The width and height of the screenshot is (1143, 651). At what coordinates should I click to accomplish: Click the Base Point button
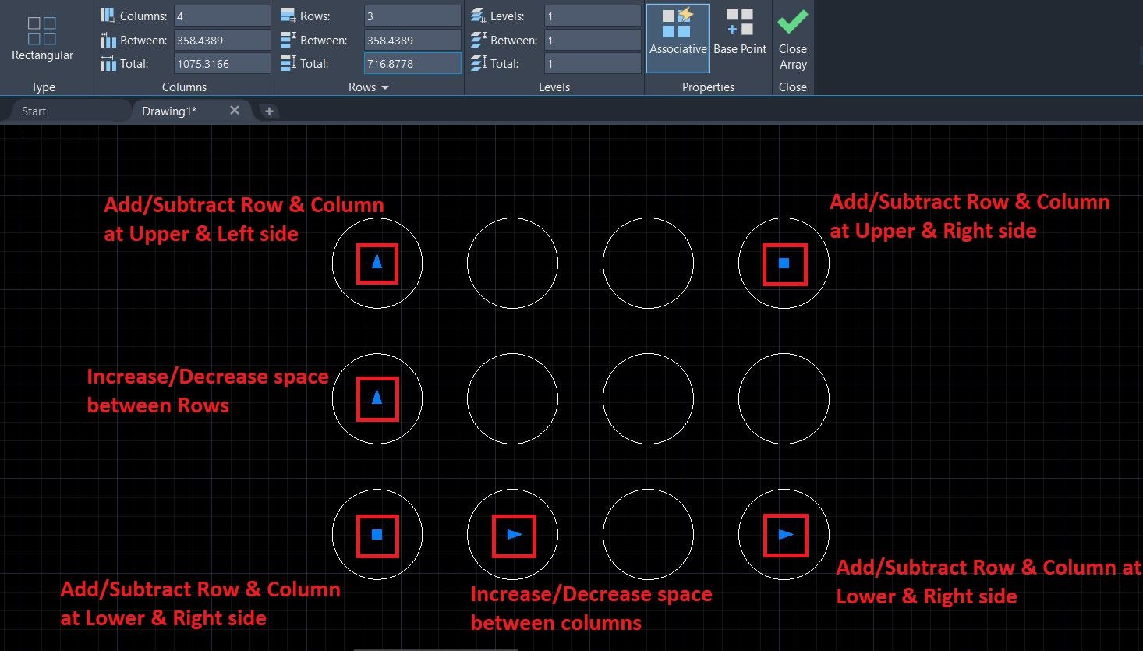pyautogui.click(x=738, y=33)
